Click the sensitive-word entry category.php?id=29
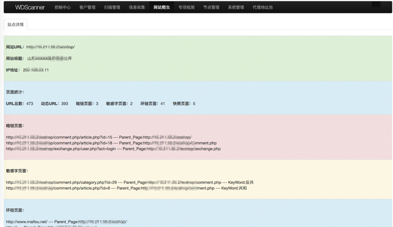This screenshot has width=393, height=227. (130, 182)
